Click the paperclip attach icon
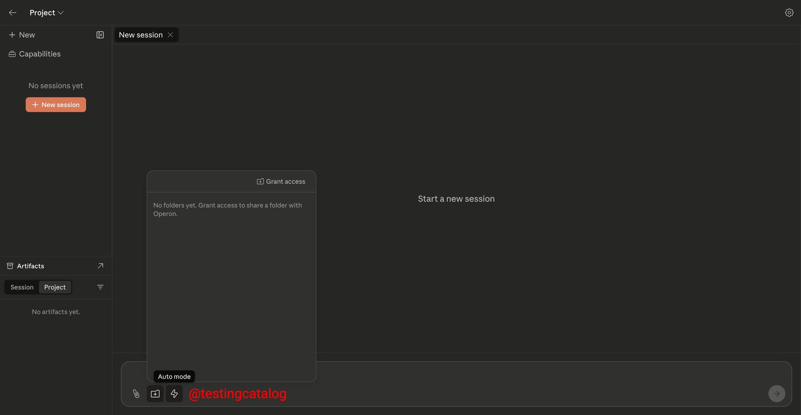 coord(136,394)
